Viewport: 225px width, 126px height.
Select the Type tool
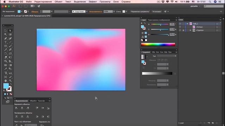click(6, 42)
